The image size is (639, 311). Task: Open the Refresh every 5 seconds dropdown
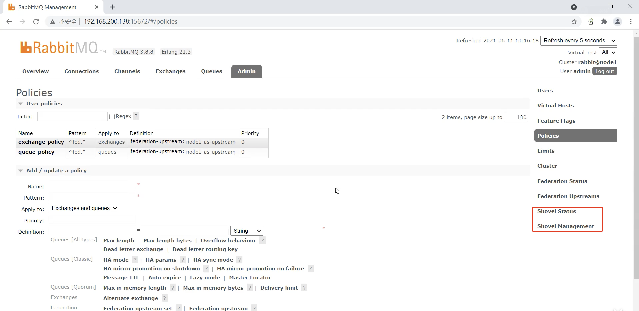(x=579, y=41)
